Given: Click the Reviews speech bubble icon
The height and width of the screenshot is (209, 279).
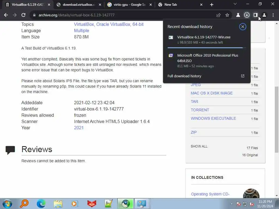Looking at the screenshot, I should click(x=10, y=150).
